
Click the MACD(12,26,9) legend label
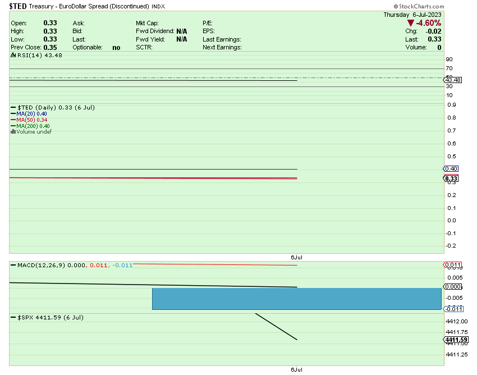click(39, 265)
